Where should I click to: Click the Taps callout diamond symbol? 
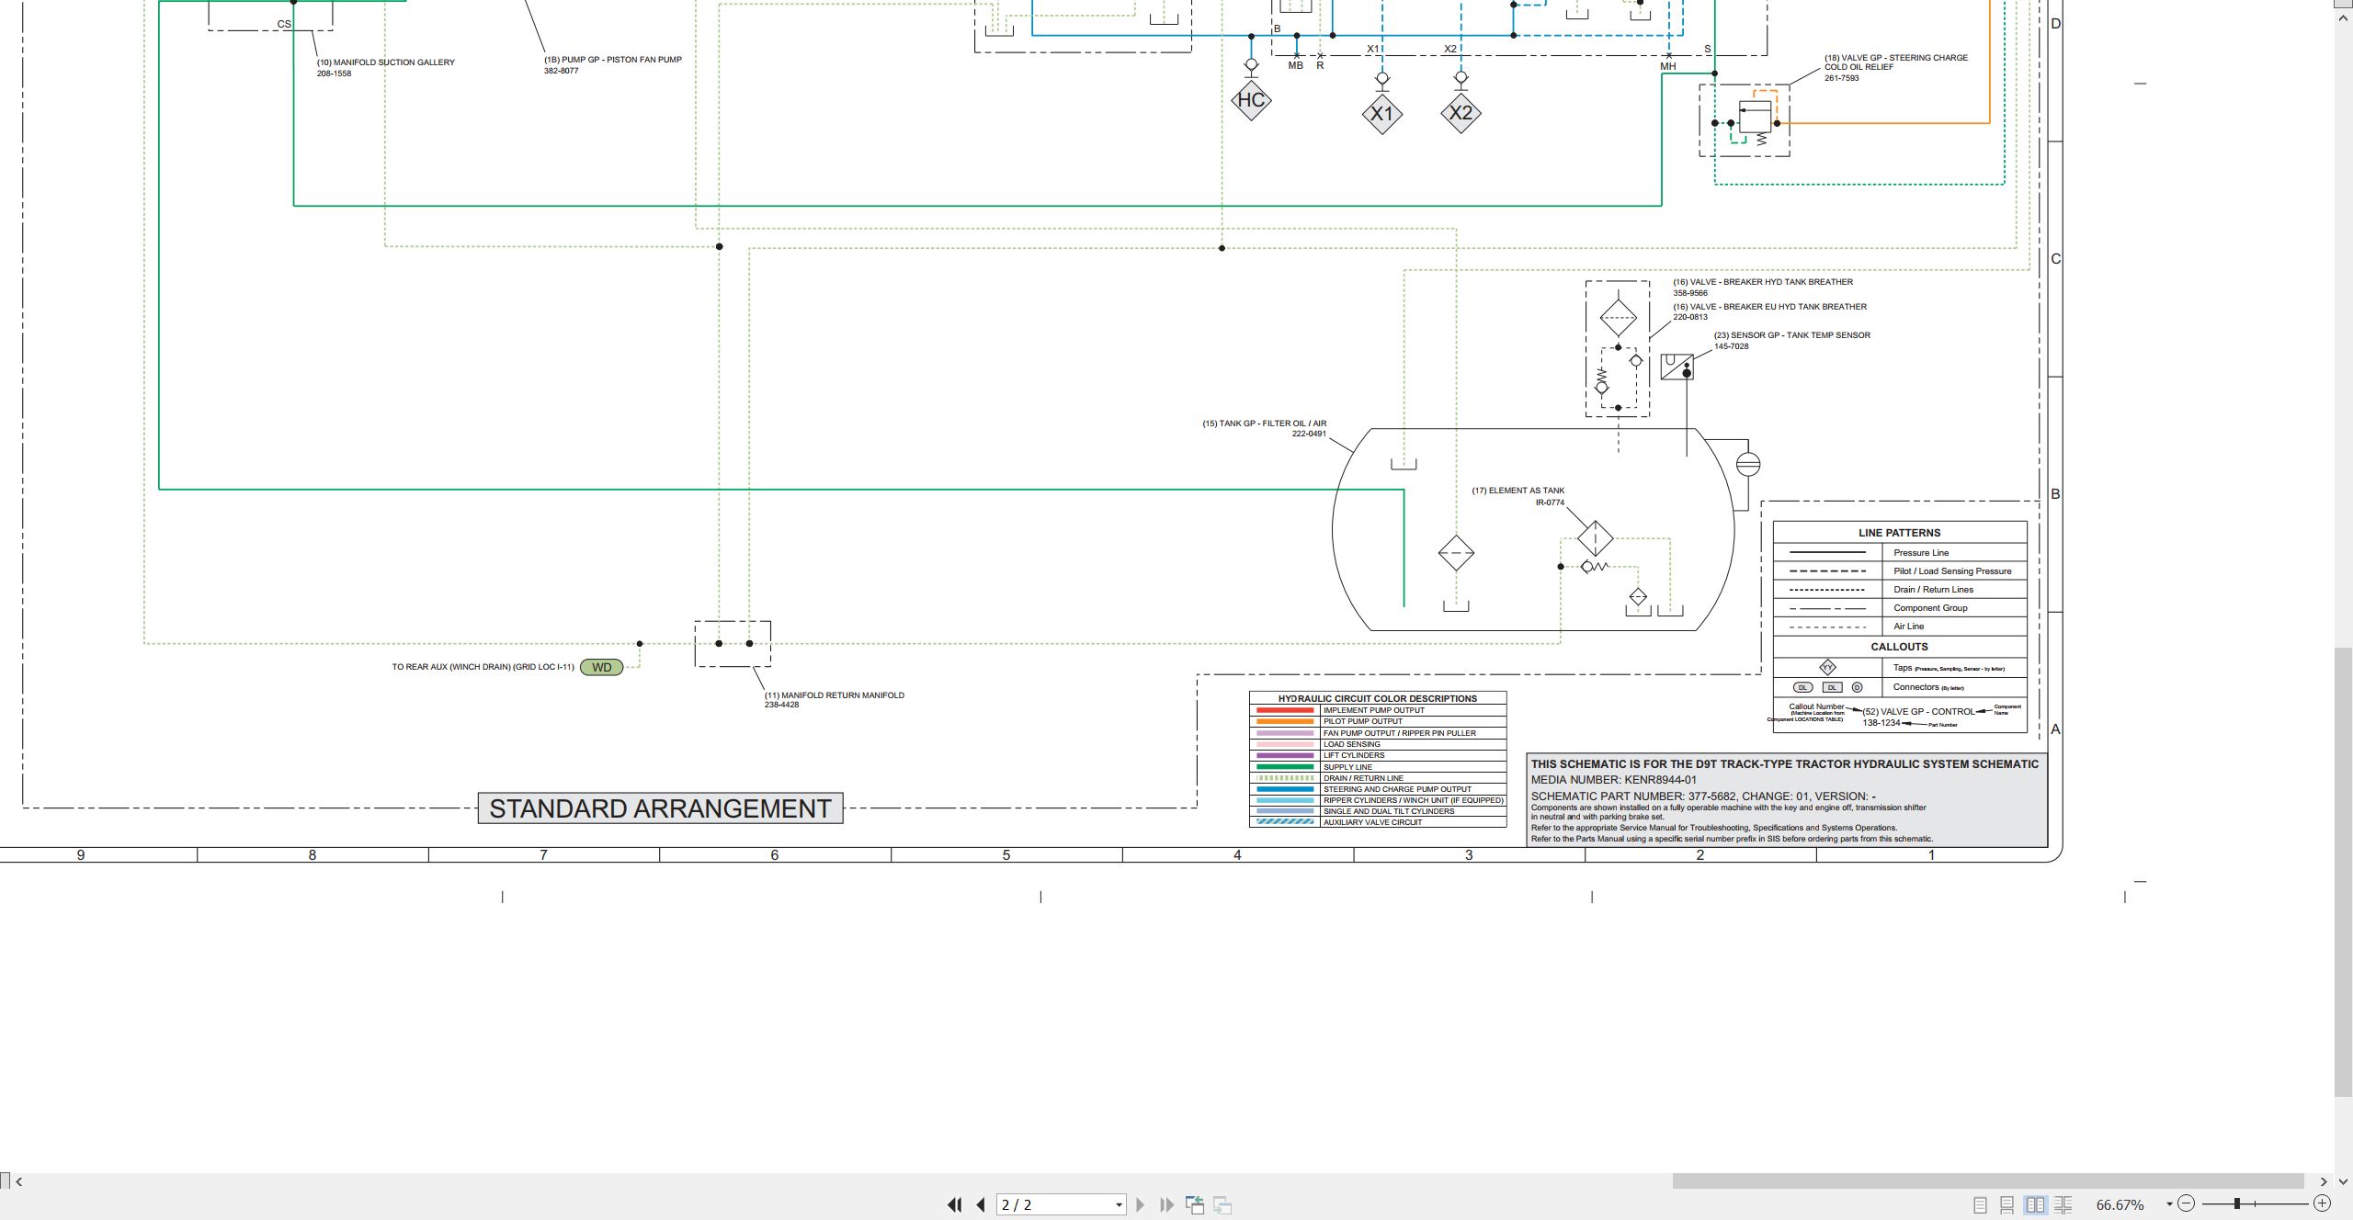point(1828,667)
